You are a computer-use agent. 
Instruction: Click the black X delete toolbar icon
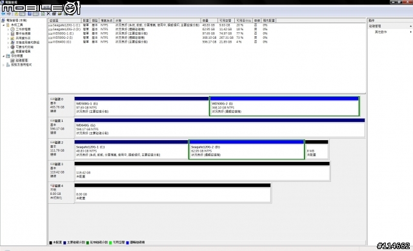coord(48,14)
